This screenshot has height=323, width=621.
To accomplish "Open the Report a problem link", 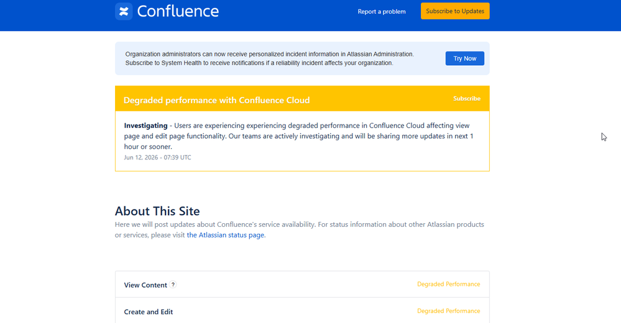I will (x=382, y=11).
